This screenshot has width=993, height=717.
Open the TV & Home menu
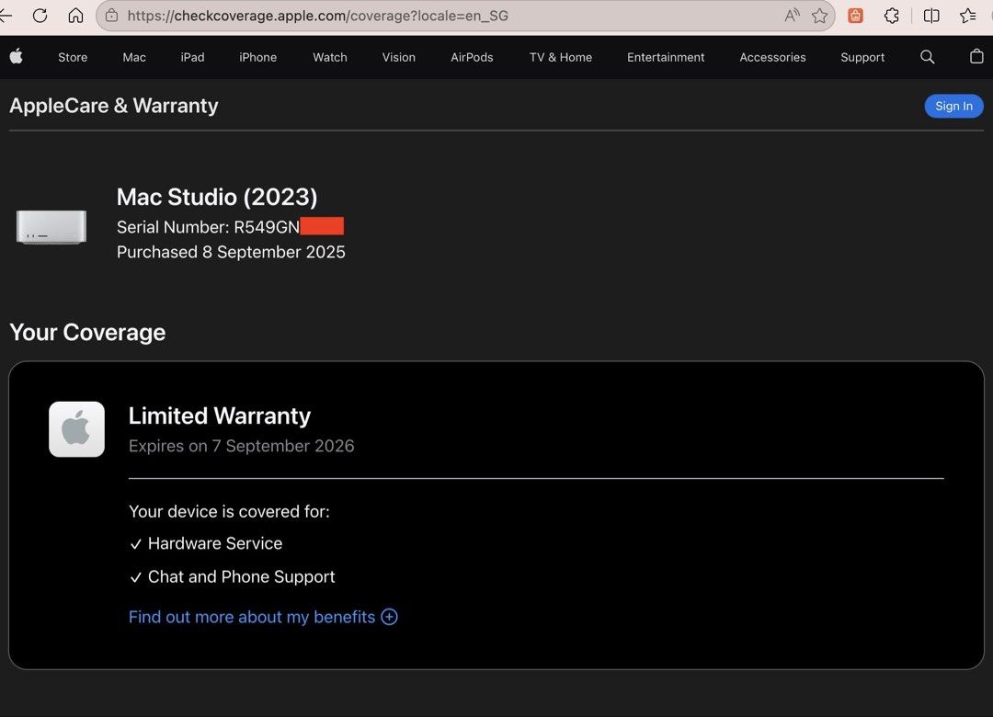561,57
